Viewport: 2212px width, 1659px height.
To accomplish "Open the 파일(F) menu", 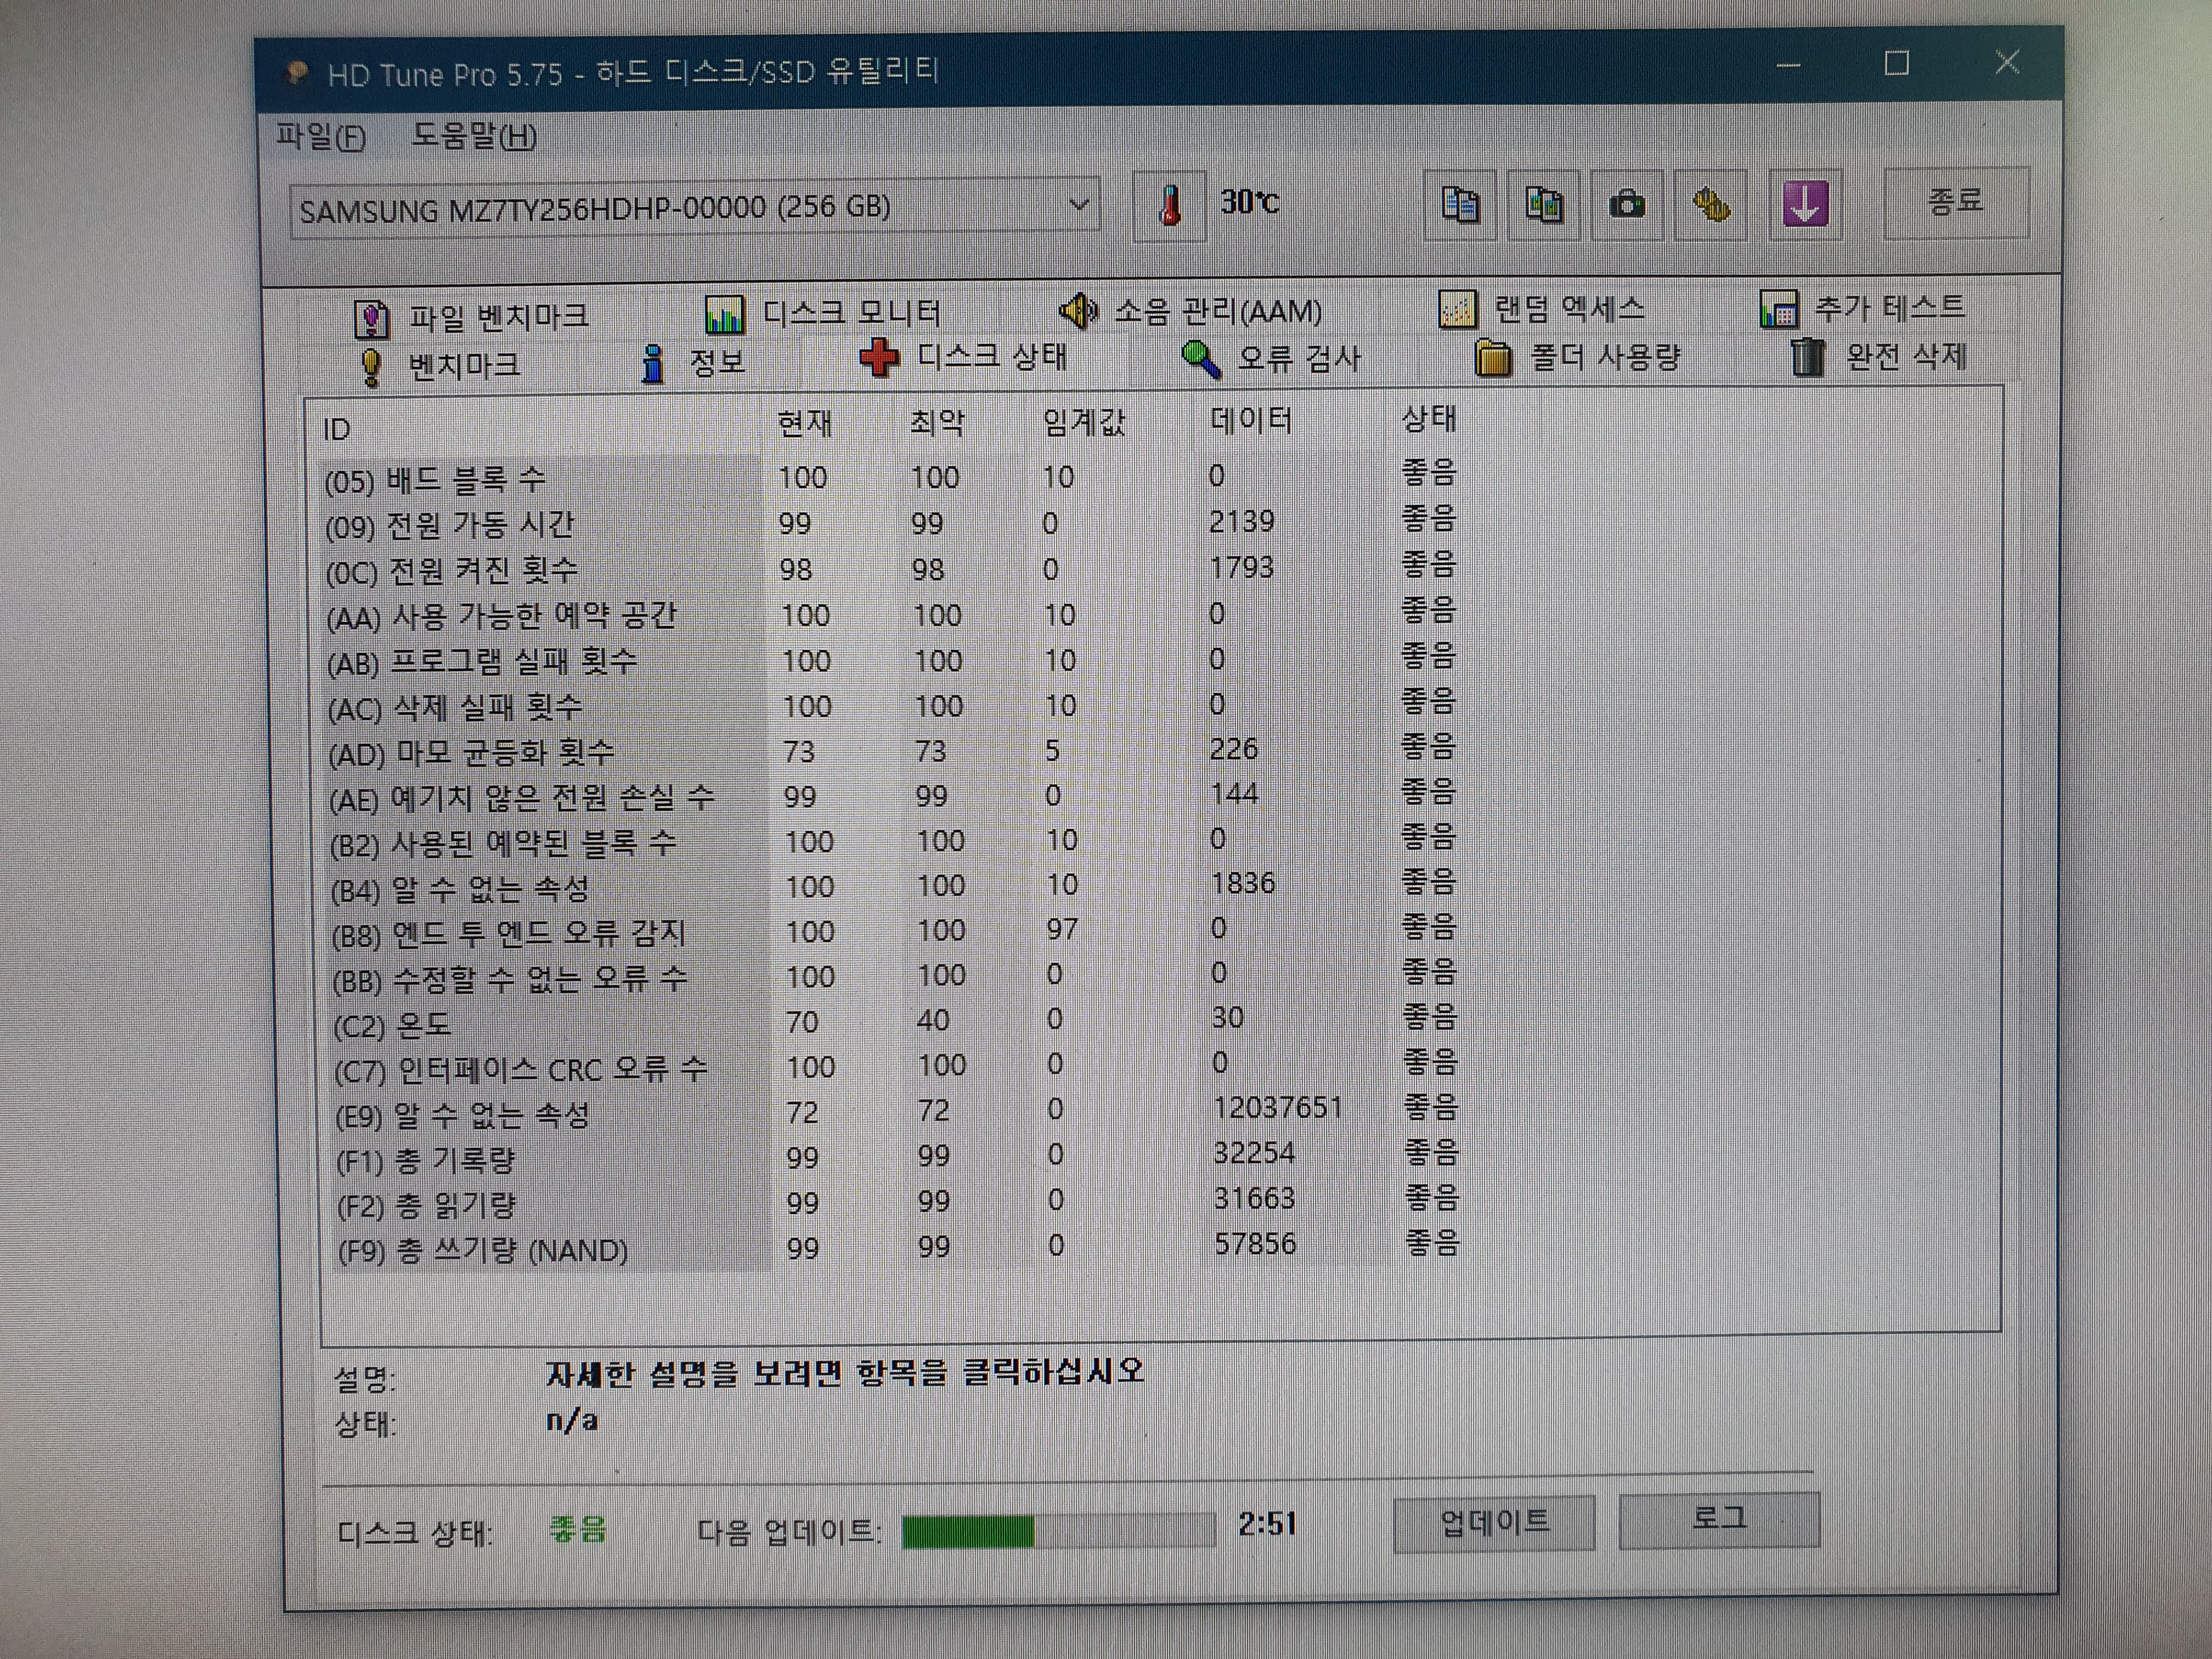I will (x=321, y=136).
